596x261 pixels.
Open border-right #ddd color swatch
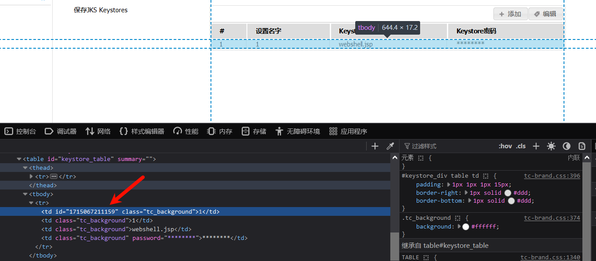(508, 193)
